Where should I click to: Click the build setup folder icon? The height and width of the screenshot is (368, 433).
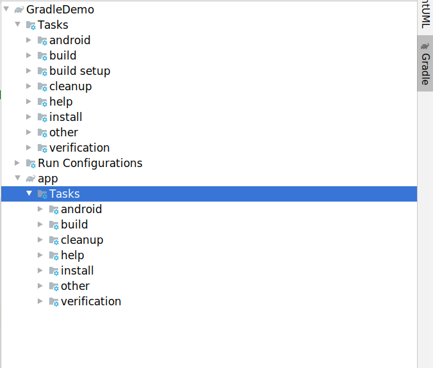(42, 71)
